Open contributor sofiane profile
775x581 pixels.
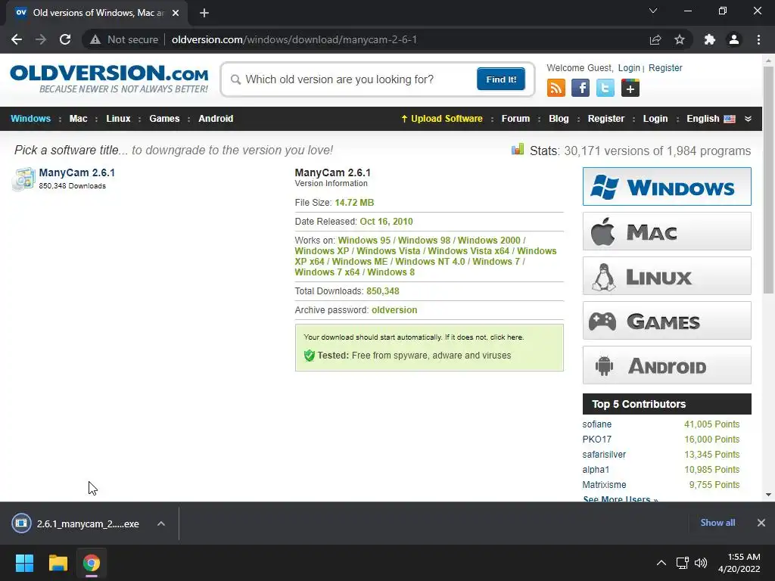[596, 424]
